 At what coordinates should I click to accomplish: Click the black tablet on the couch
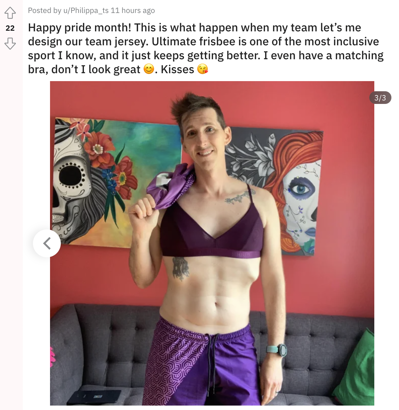point(94,397)
